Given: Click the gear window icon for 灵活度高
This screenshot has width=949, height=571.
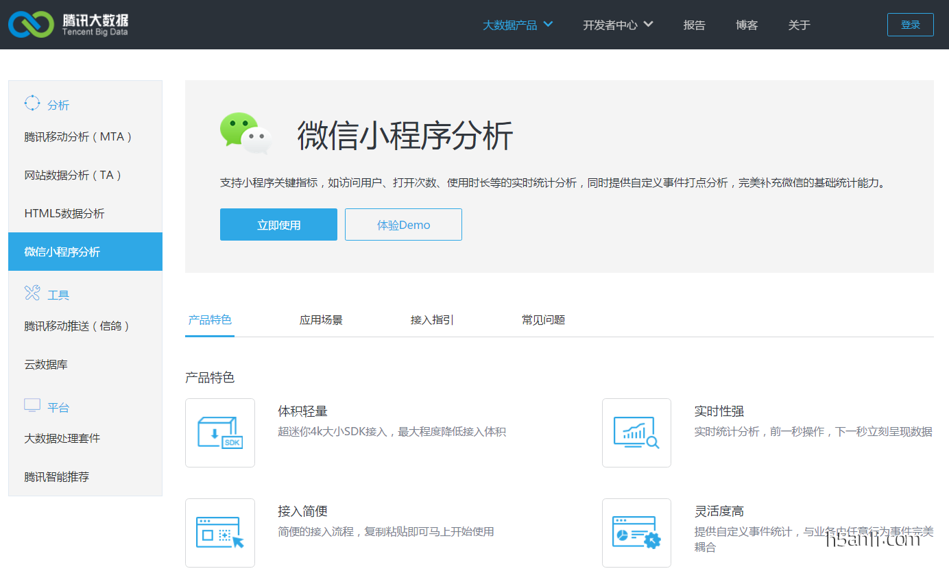Looking at the screenshot, I should point(636,533).
